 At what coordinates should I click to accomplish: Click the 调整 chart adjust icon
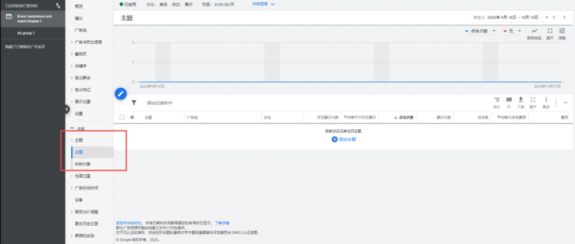(x=562, y=31)
